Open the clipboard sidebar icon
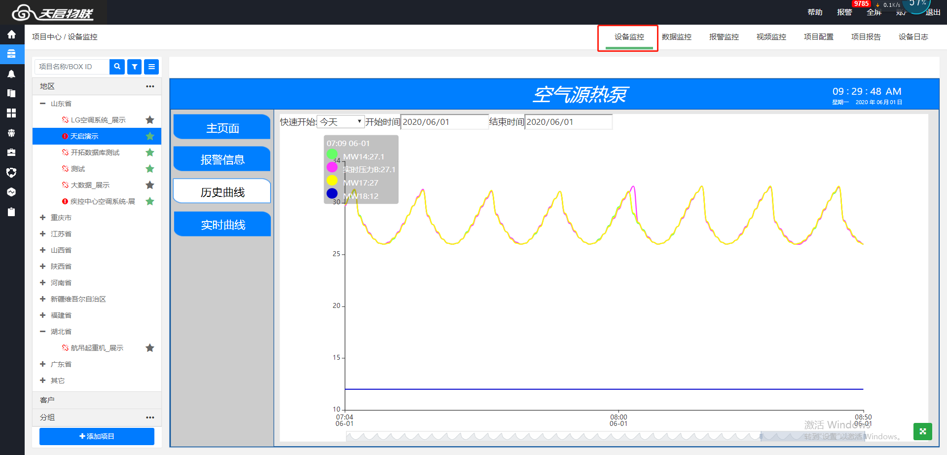This screenshot has height=455, width=947. coord(11,212)
